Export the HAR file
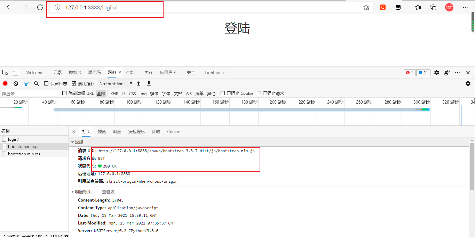This screenshot has width=475, height=237. tap(149, 83)
